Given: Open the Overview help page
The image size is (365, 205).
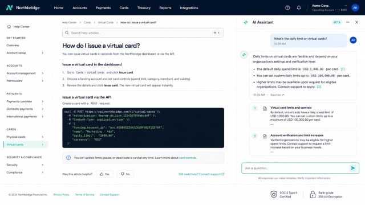Looking at the screenshot, I should coord(13,46).
